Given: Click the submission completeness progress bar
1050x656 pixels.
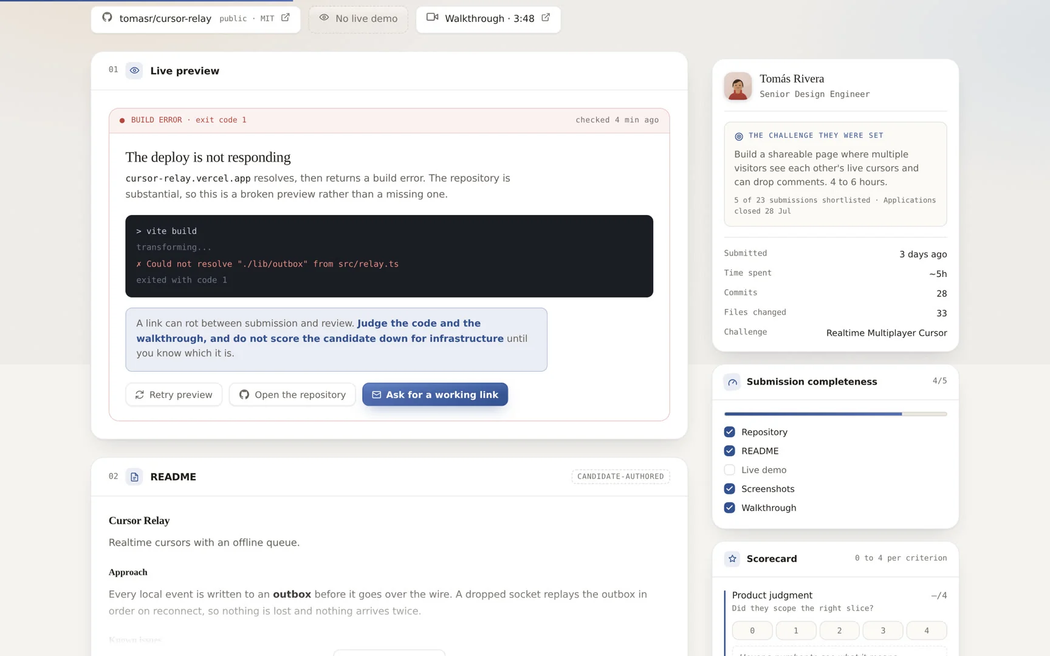Looking at the screenshot, I should (x=836, y=414).
